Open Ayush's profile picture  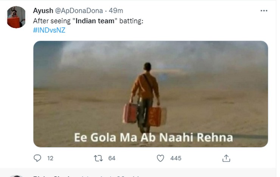pyautogui.click(x=16, y=17)
